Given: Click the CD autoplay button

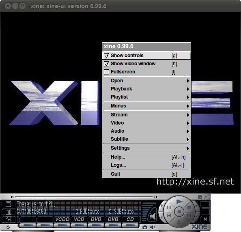Looking at the screenshot, I should (130, 219).
